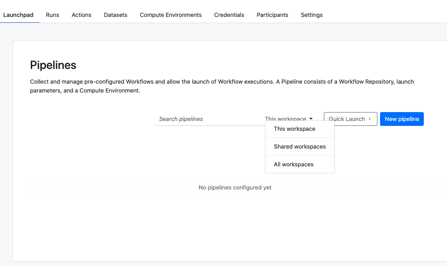Collapse the workspace filter dropdown toggle
Screen dimensions: 447x266
(289, 119)
